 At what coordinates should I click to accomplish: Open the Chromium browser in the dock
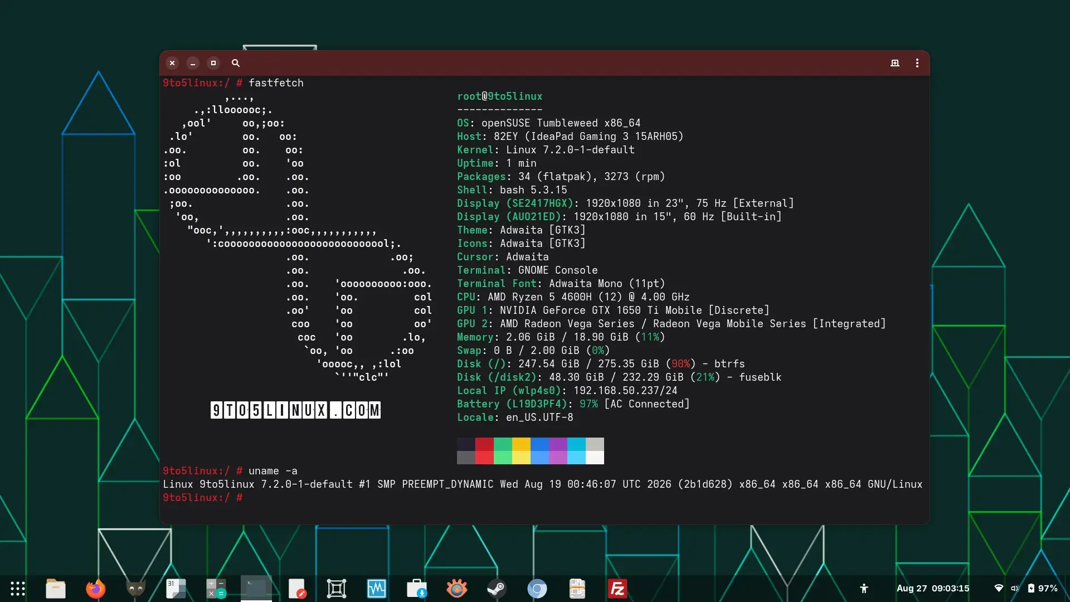537,589
